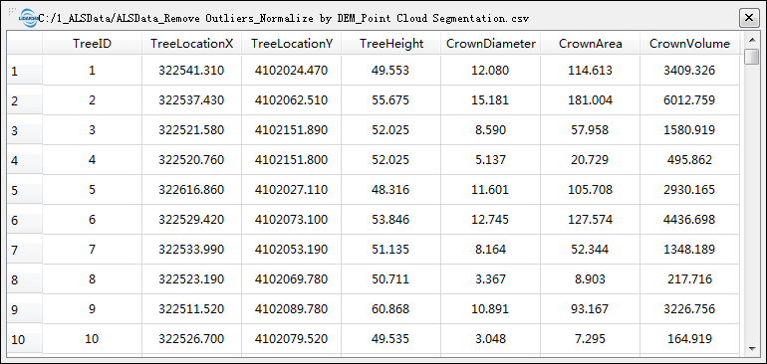767x364 pixels.
Task: Select CrownDiameter cell 12.080
Action: coord(491,71)
